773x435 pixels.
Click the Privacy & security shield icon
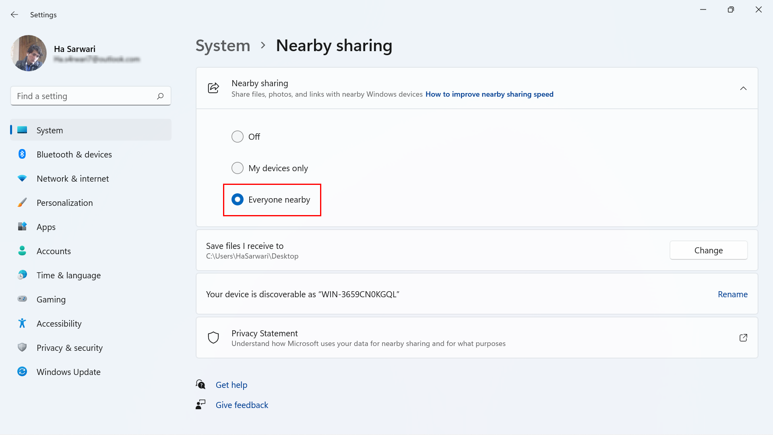(x=22, y=348)
